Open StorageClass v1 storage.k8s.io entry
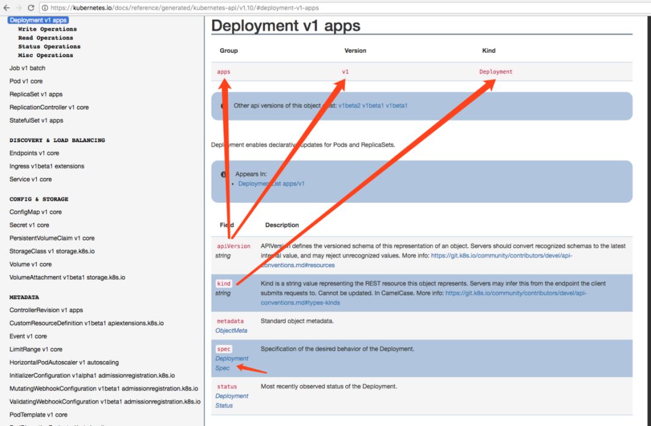 pyautogui.click(x=52, y=251)
